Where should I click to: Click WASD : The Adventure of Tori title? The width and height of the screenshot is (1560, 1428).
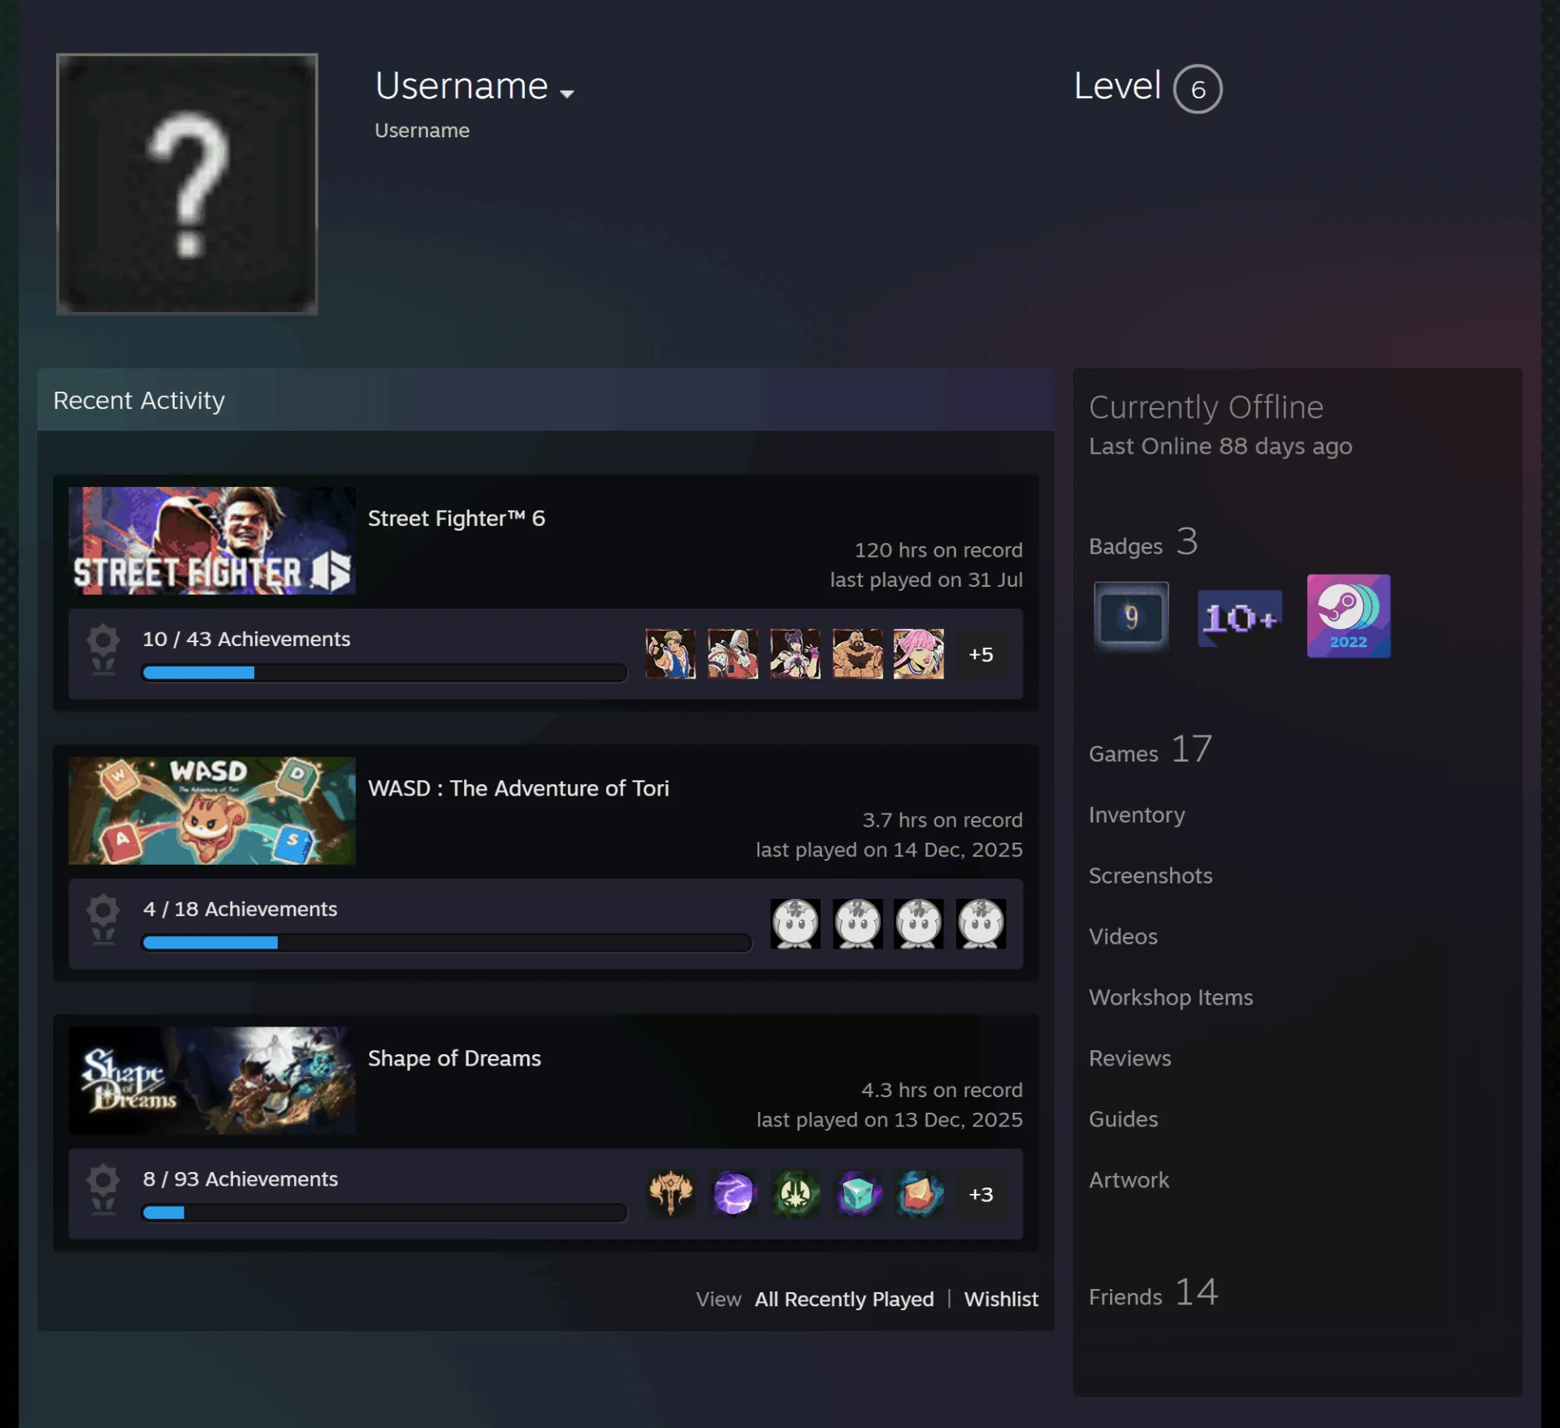(518, 788)
